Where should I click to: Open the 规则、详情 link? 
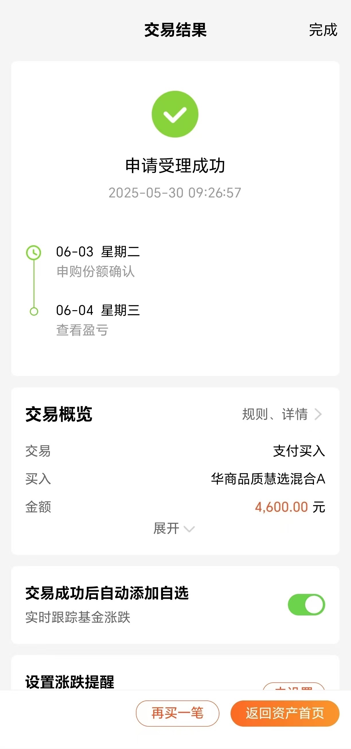pos(275,414)
